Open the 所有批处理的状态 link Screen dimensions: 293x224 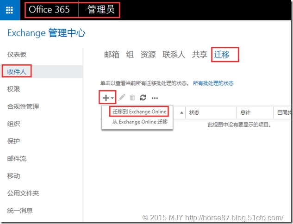[x=213, y=83]
